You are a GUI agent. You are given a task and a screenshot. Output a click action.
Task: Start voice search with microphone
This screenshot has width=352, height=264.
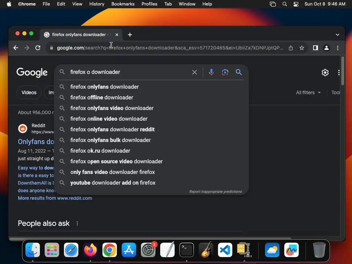211,72
